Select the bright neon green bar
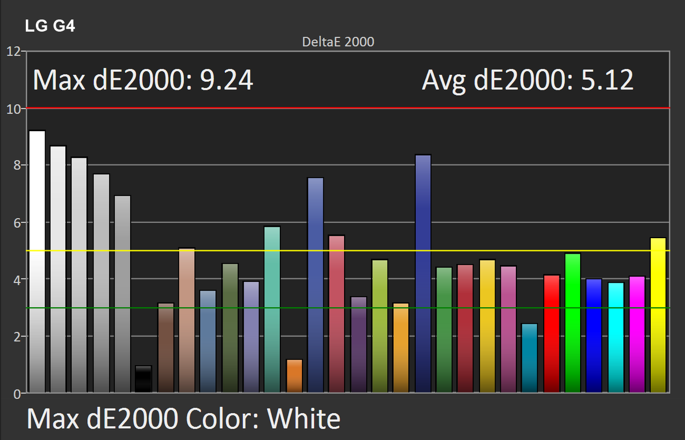This screenshot has width=685, height=440. pos(573,323)
